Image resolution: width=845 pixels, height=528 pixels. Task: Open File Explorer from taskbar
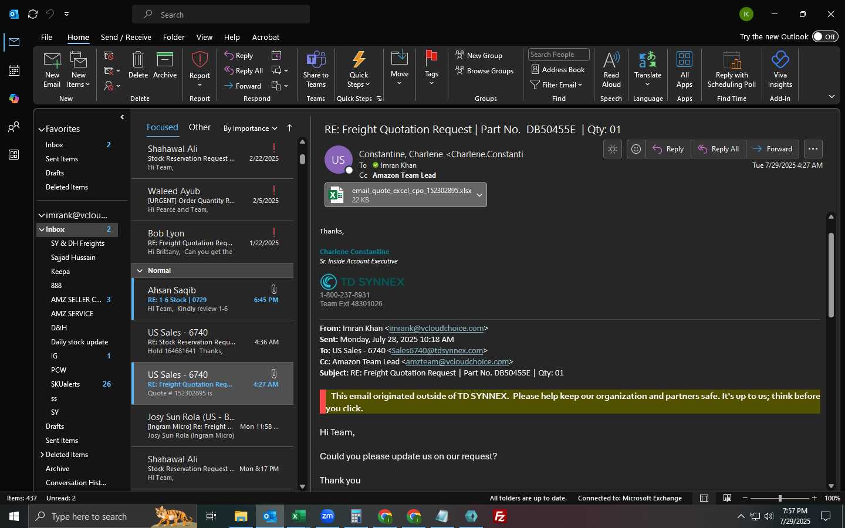pyautogui.click(x=241, y=516)
